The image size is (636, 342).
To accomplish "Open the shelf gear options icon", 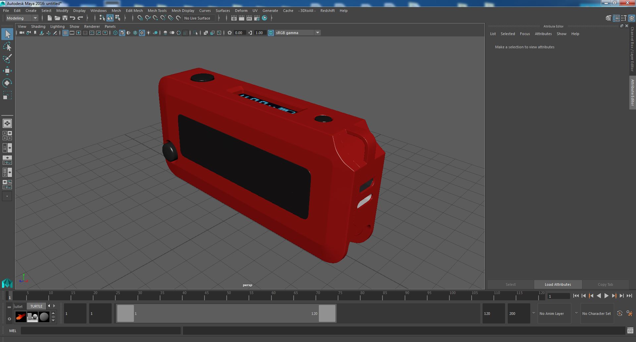I will (9, 319).
